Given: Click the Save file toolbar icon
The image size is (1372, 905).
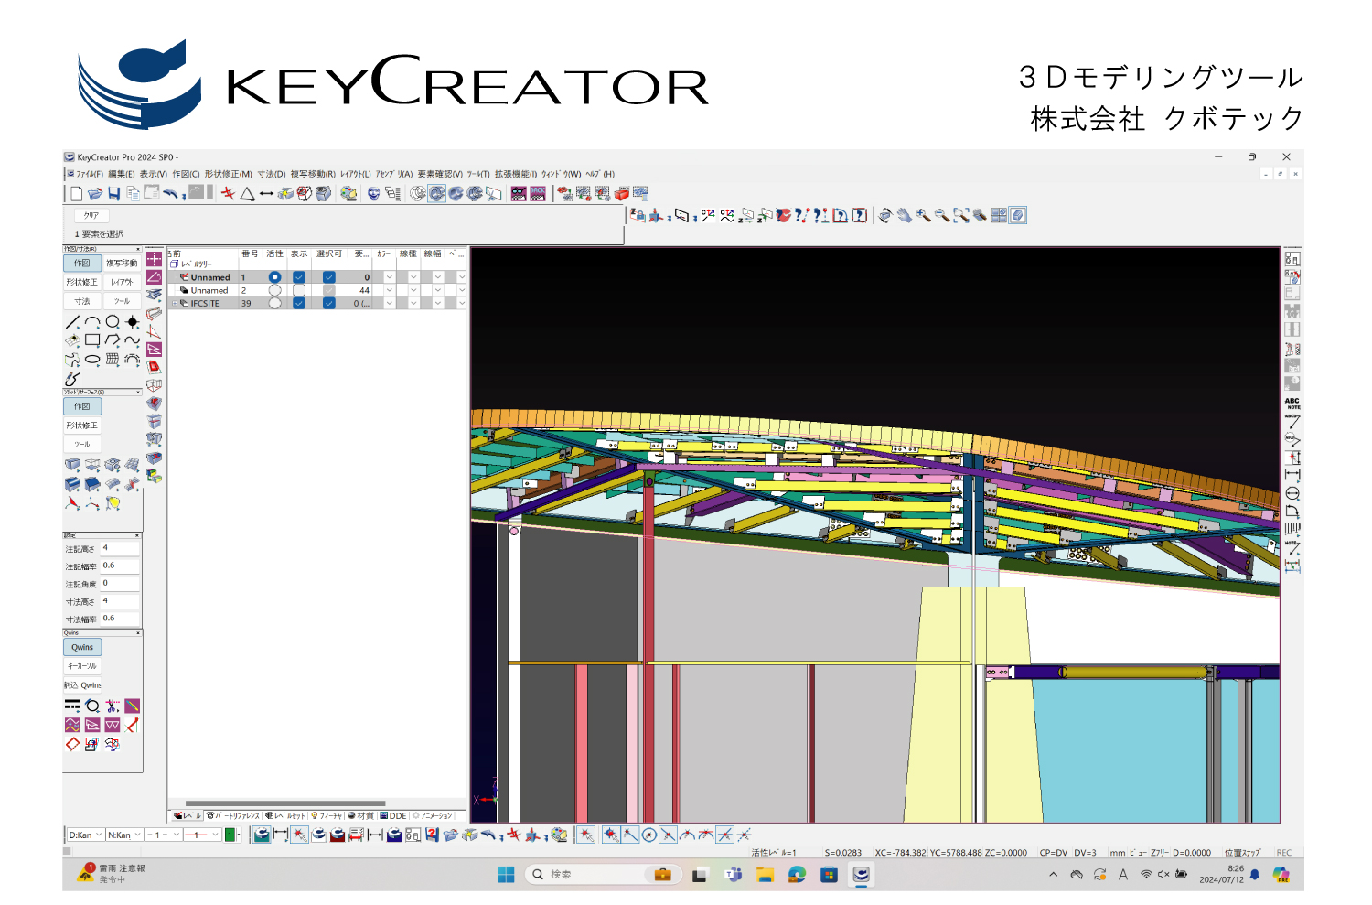Looking at the screenshot, I should pyautogui.click(x=114, y=193).
